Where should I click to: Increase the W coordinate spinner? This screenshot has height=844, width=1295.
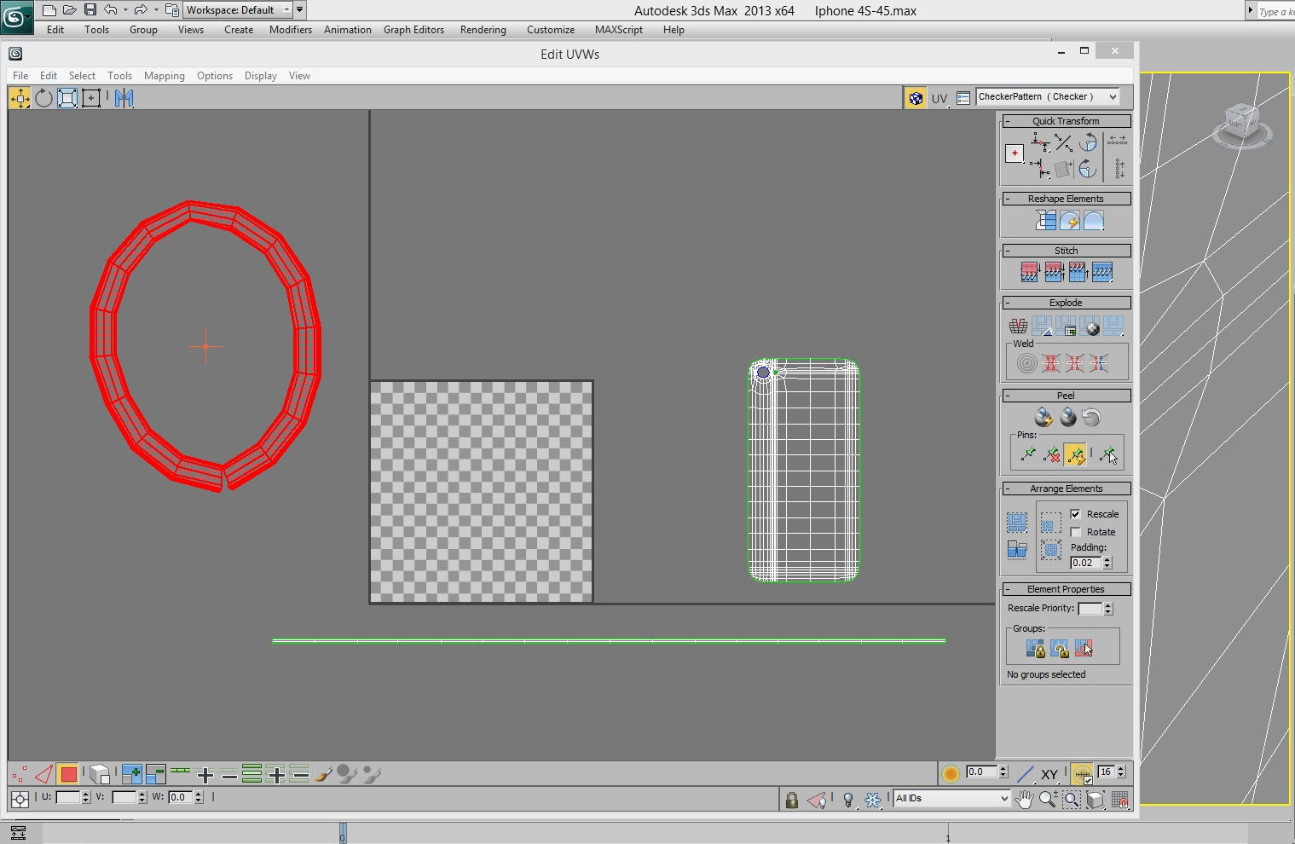(x=199, y=795)
